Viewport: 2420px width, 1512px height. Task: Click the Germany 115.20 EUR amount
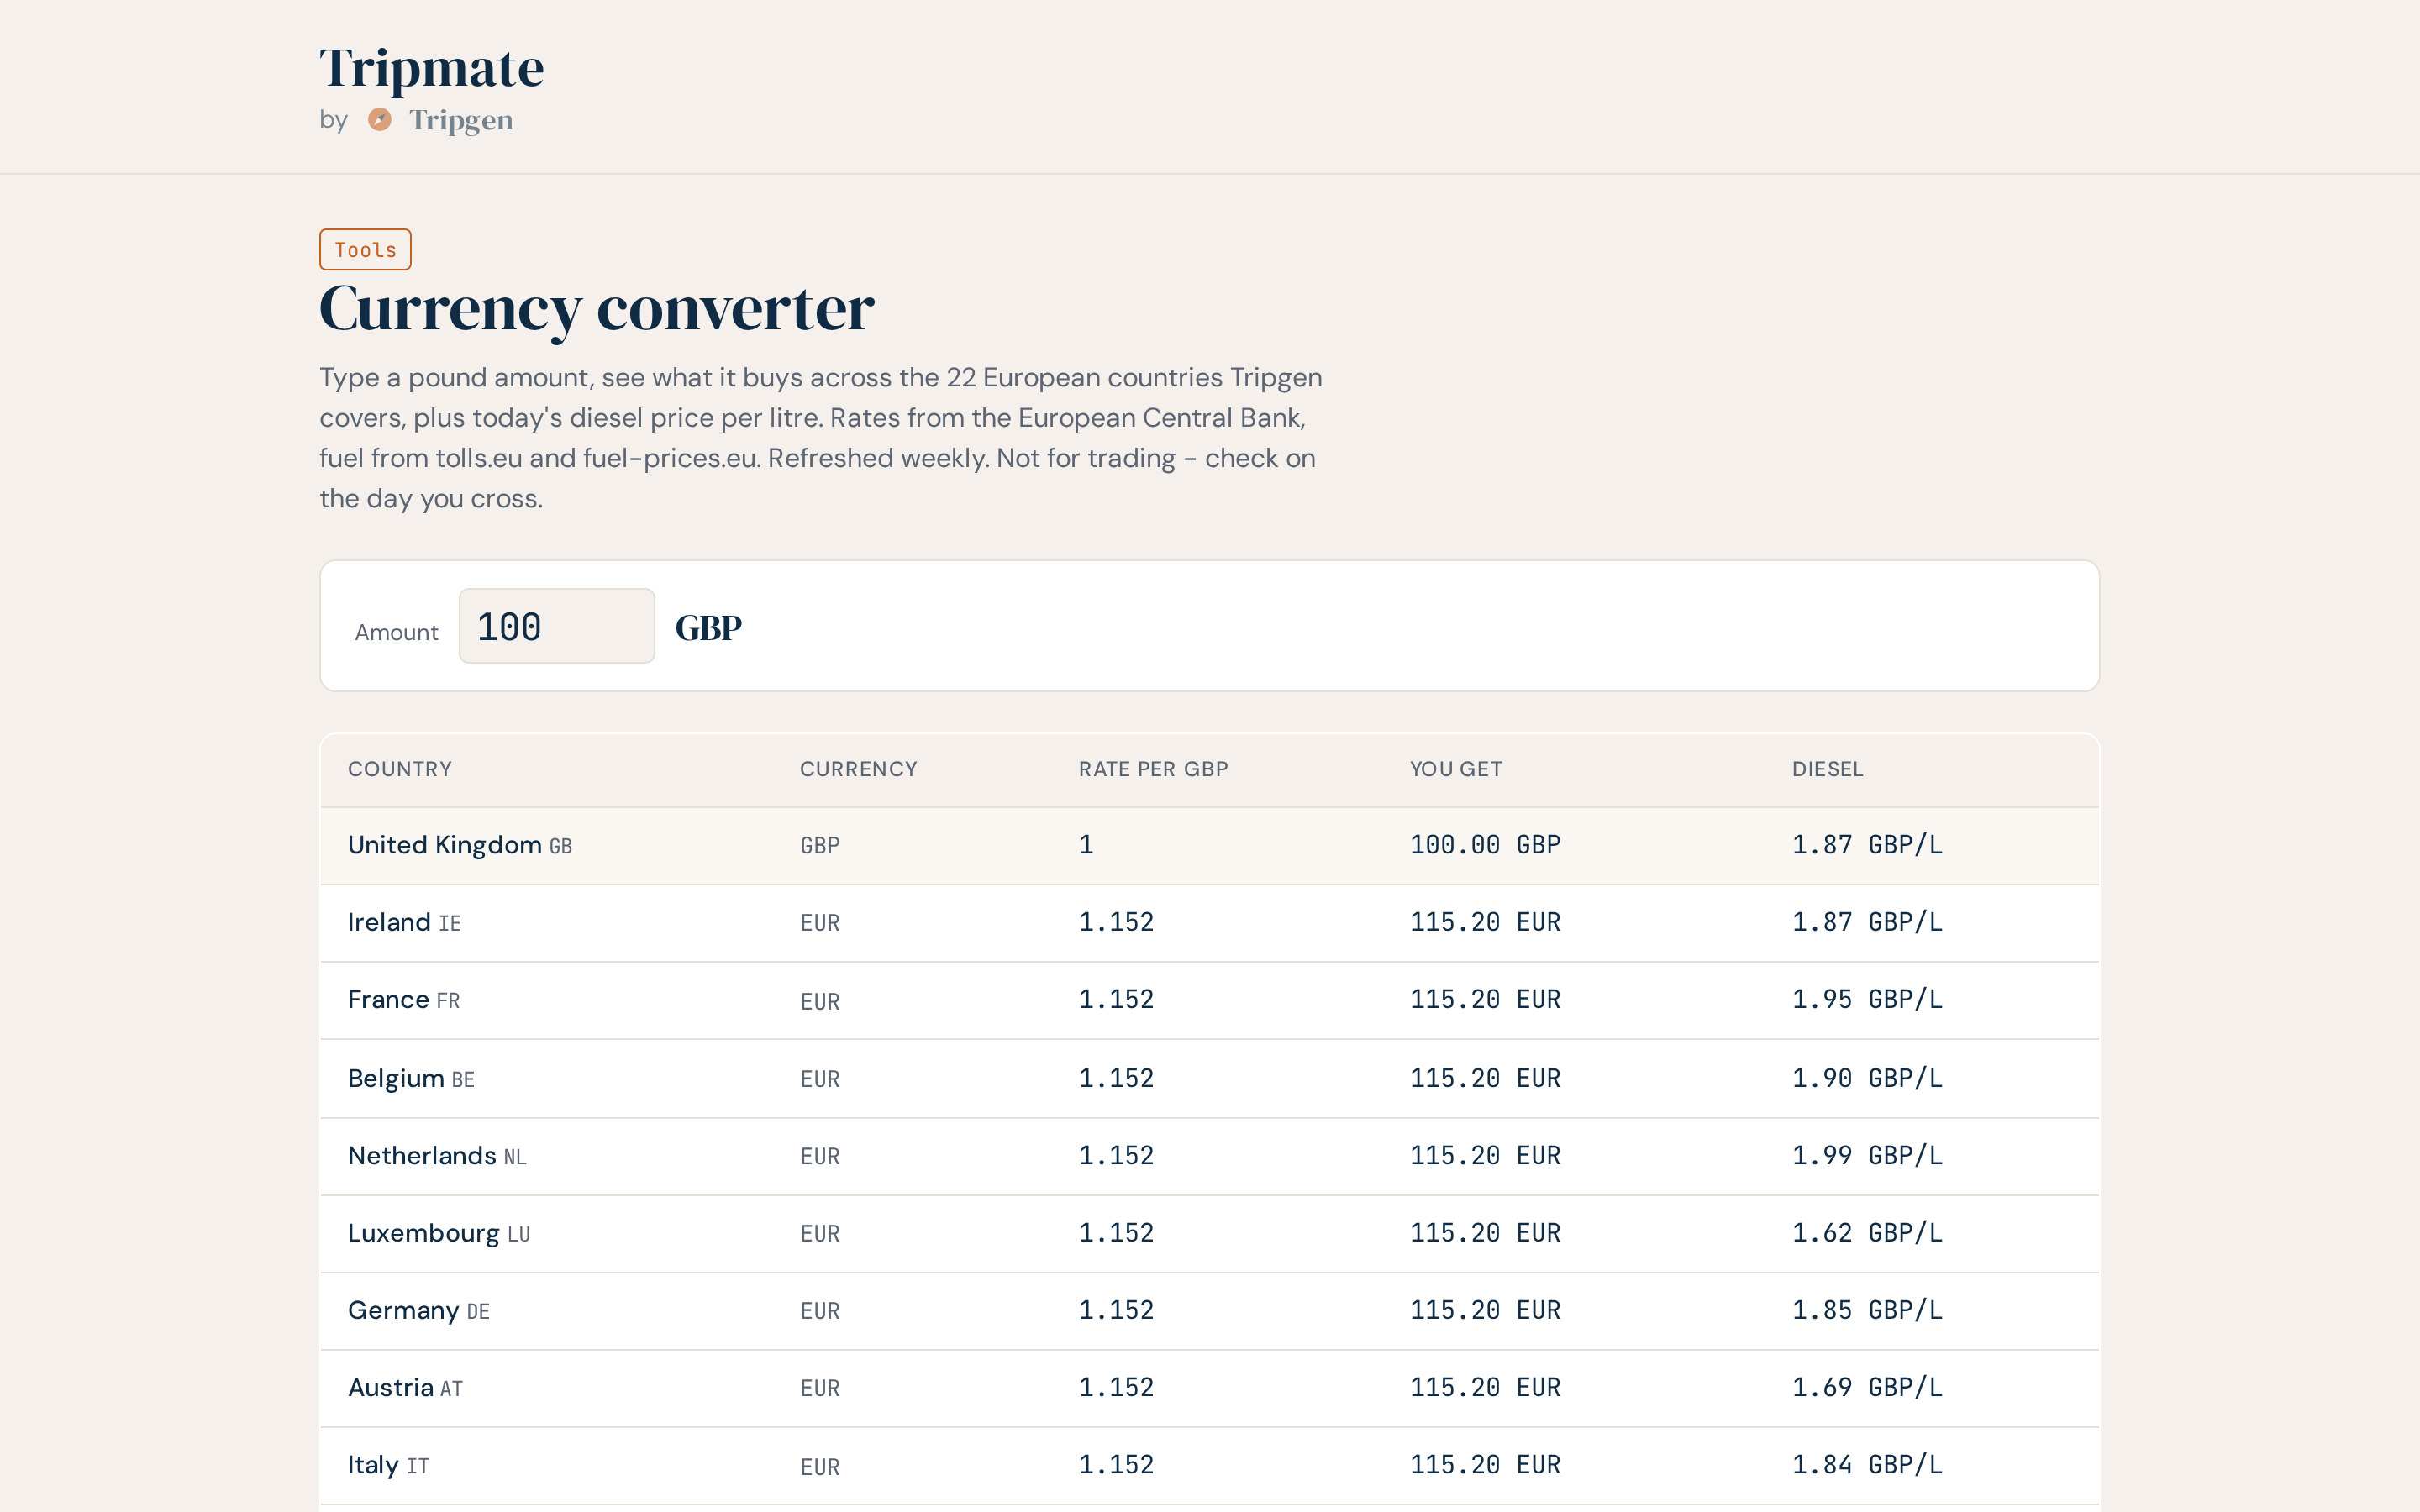click(x=1485, y=1310)
